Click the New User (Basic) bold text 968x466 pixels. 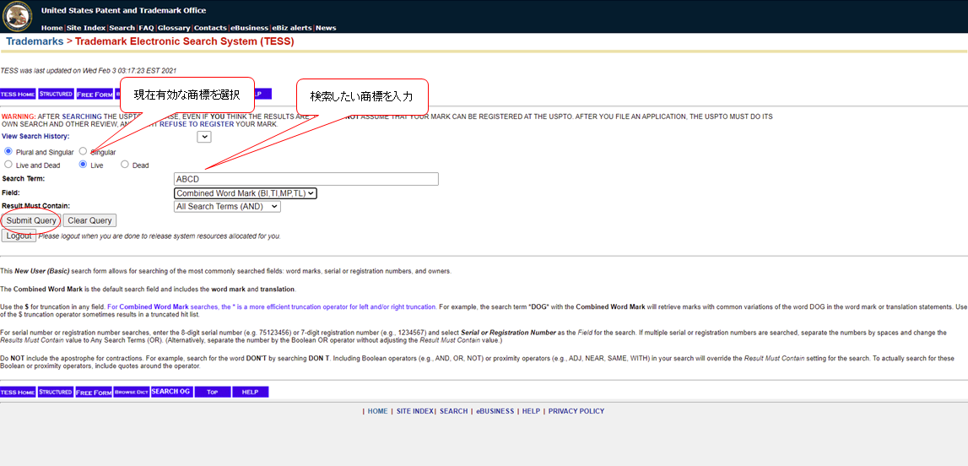(x=42, y=271)
